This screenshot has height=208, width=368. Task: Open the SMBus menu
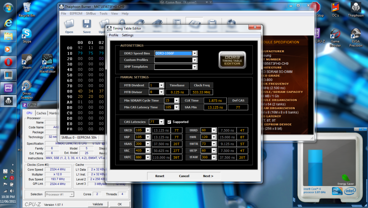[x=91, y=14]
